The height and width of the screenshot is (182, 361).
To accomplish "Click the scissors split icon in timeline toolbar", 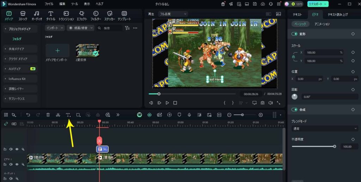I will 58,115.
